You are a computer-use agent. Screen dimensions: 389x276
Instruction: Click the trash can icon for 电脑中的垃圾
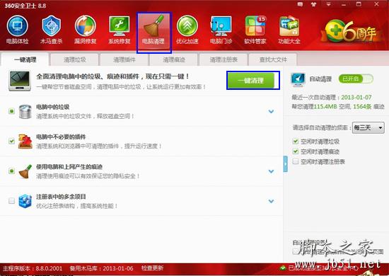click(x=25, y=112)
